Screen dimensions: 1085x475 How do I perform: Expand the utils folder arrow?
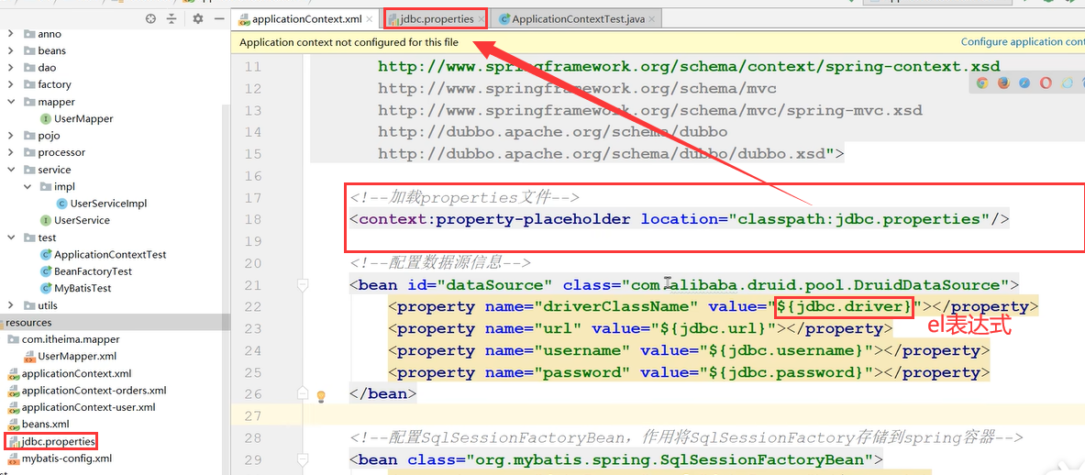[x=10, y=305]
